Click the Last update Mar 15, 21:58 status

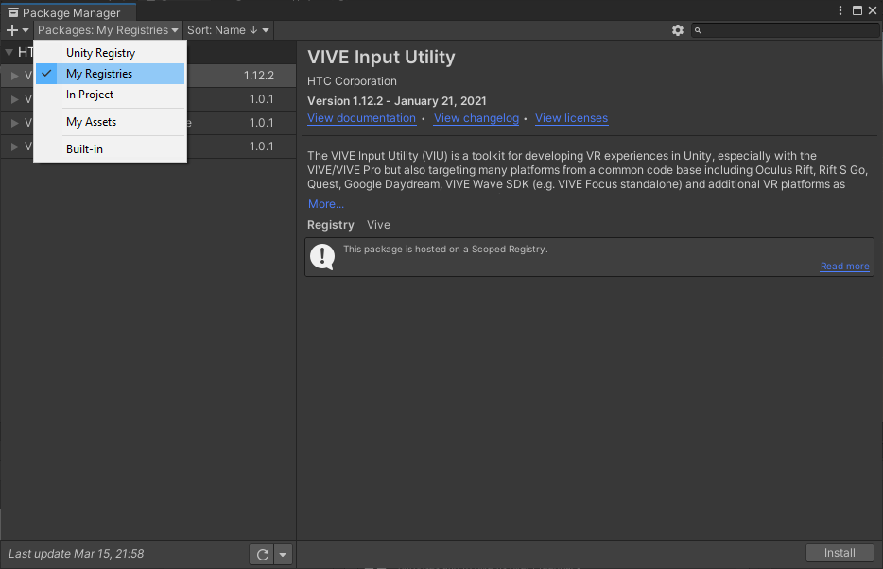click(76, 554)
